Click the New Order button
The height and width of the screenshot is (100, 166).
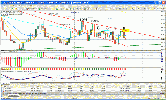42,9
